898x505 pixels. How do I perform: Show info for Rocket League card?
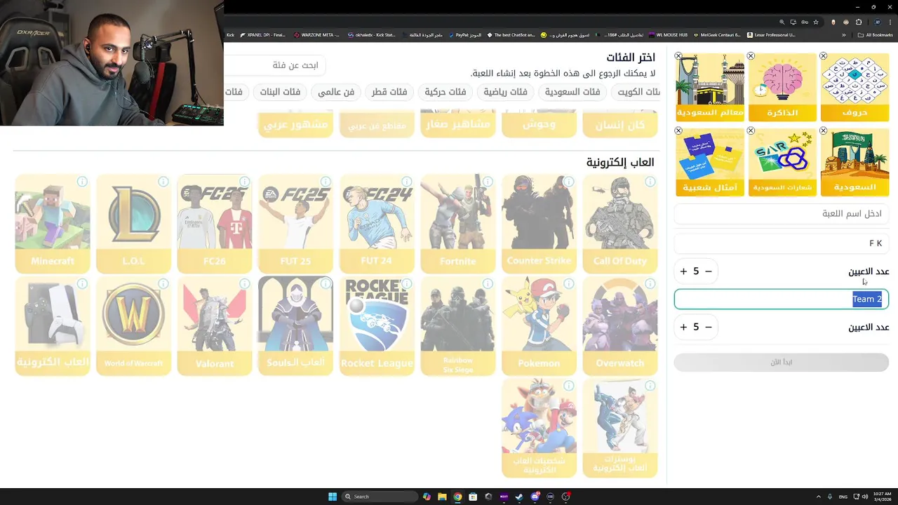[x=407, y=284]
